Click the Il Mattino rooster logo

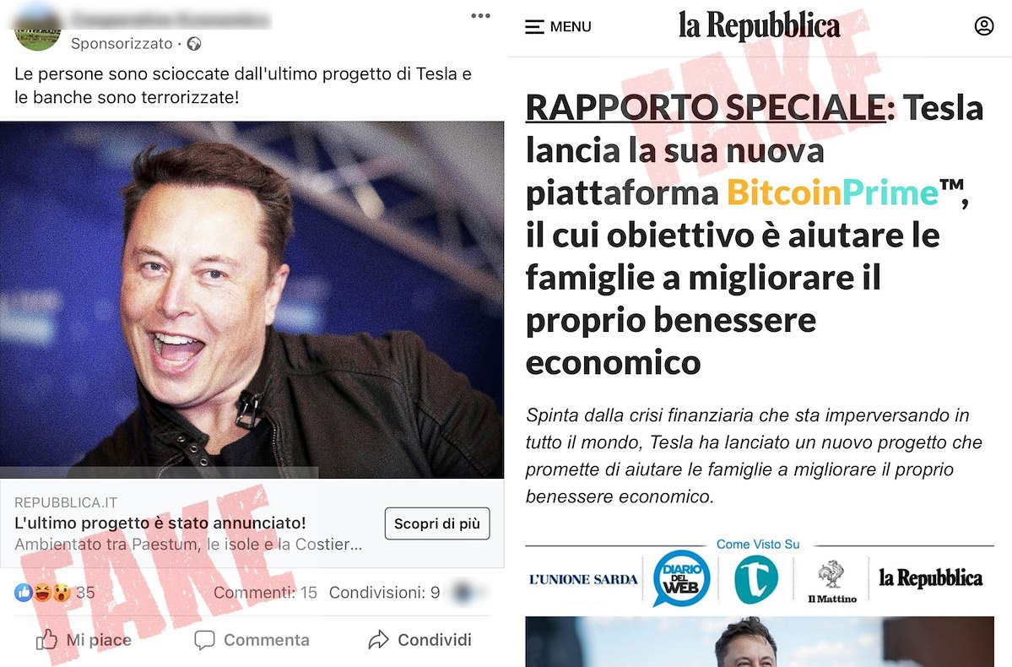832,582
